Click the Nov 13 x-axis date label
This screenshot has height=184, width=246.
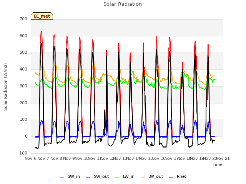coord(120,158)
